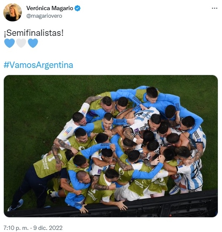Click the white heart emoji in the middle
Viewport: 222px width, 232px height.
21,43
